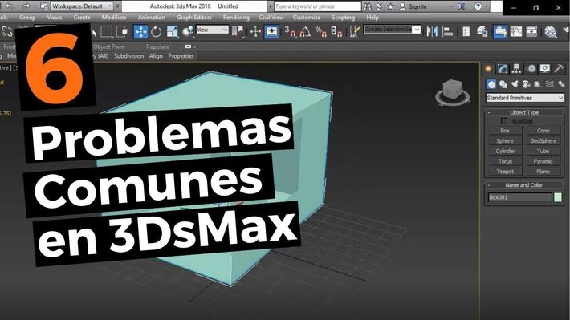Open the Schematic View icon
Viewport: 570px width, 320px height.
coord(531,32)
